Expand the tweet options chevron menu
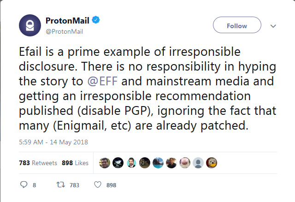The image size is (295, 202). 273,26
